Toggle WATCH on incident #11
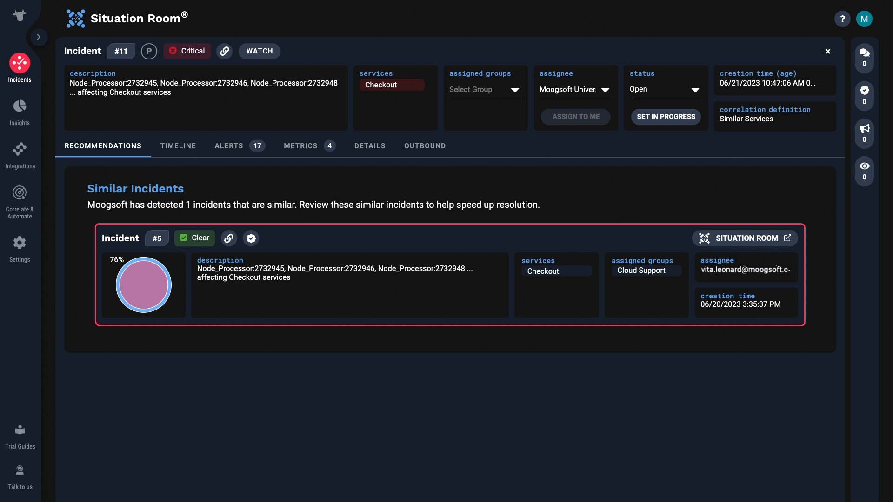Screen dimensions: 893x502 (x=260, y=51)
